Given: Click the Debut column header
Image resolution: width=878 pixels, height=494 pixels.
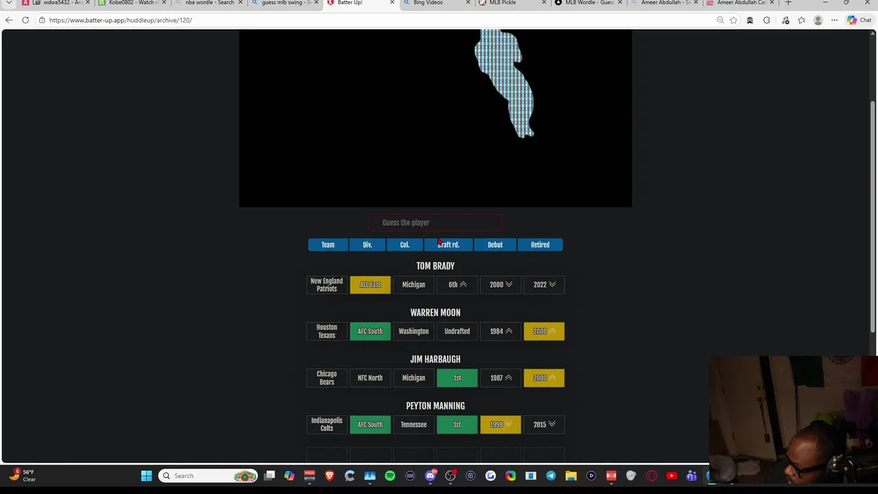Looking at the screenshot, I should tap(495, 245).
